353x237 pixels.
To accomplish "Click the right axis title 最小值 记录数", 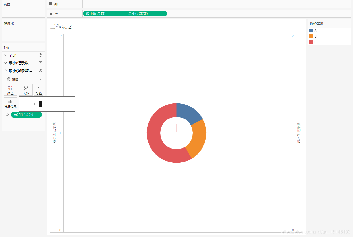I will (x=299, y=133).
